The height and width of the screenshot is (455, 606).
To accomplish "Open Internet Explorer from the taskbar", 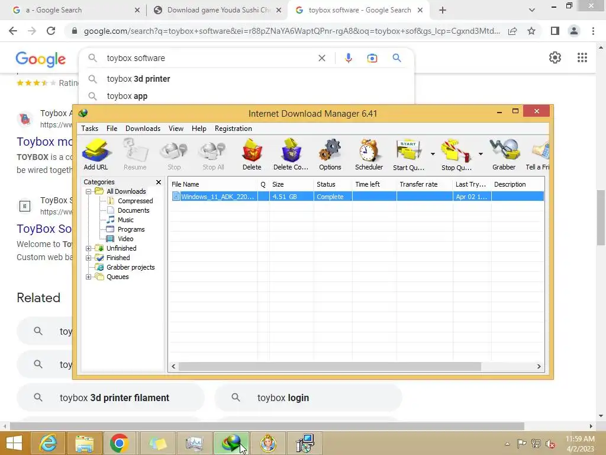I will pyautogui.click(x=48, y=443).
